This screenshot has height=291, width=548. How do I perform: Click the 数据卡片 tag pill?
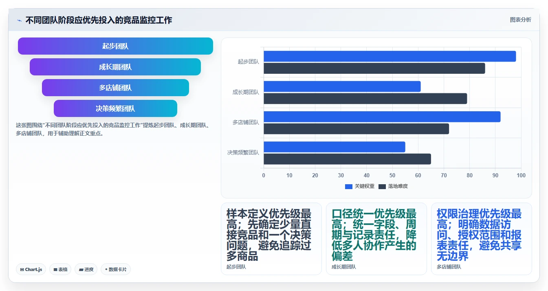click(116, 269)
